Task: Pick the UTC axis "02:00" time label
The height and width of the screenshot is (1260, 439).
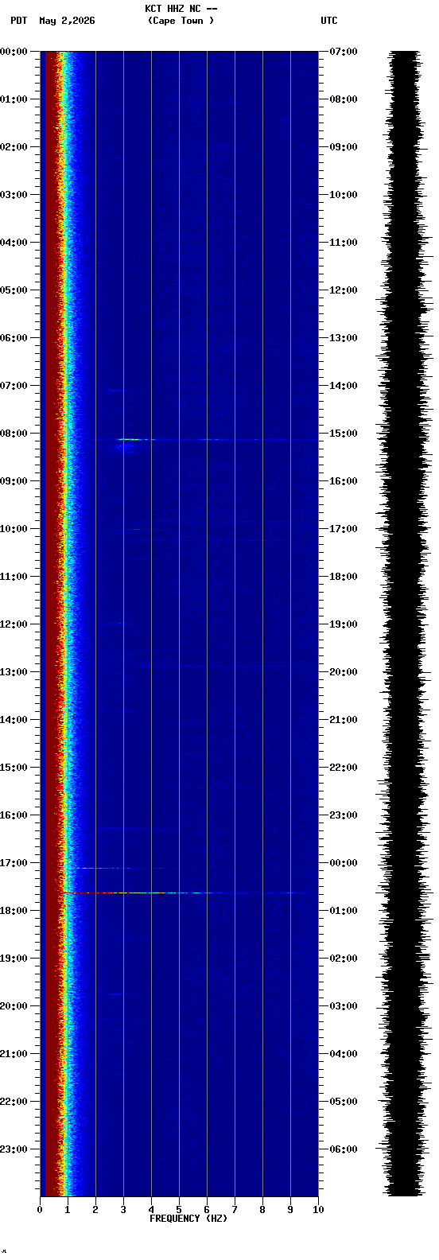Action: click(x=344, y=959)
